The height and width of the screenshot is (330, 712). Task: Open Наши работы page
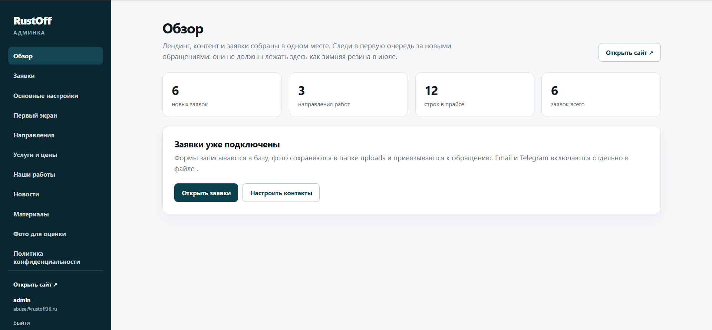[56, 174]
